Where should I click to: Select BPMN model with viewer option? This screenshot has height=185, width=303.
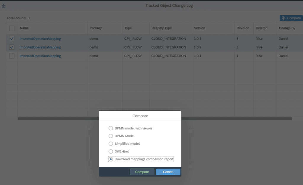tap(111, 128)
